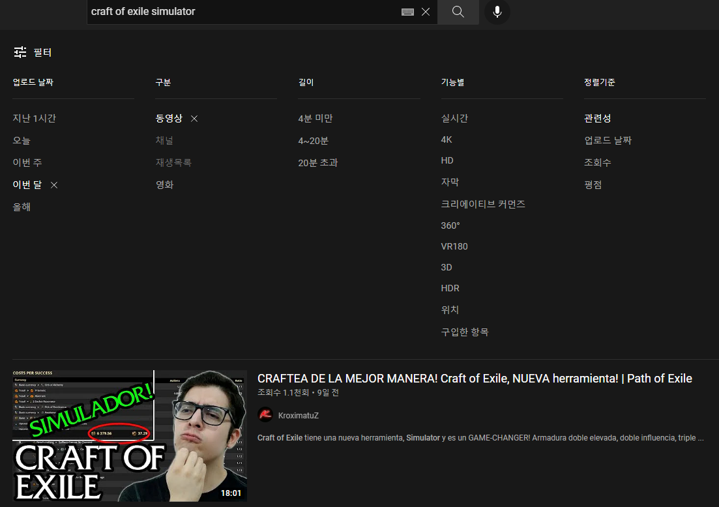
Task: Open the KroximatuZ channel avatar
Action: [265, 415]
